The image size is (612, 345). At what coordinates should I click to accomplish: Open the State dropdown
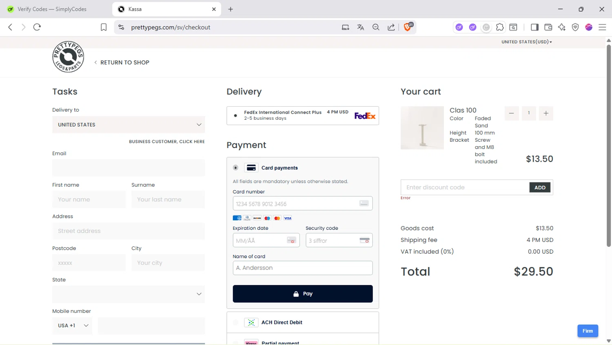point(129,294)
